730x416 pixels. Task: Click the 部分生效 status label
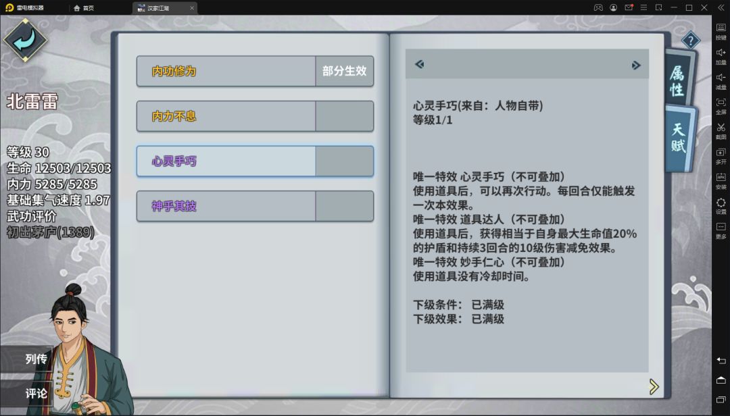point(345,71)
